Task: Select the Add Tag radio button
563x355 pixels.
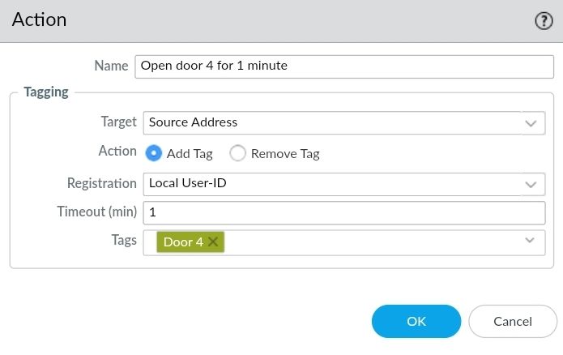Action: (x=154, y=153)
